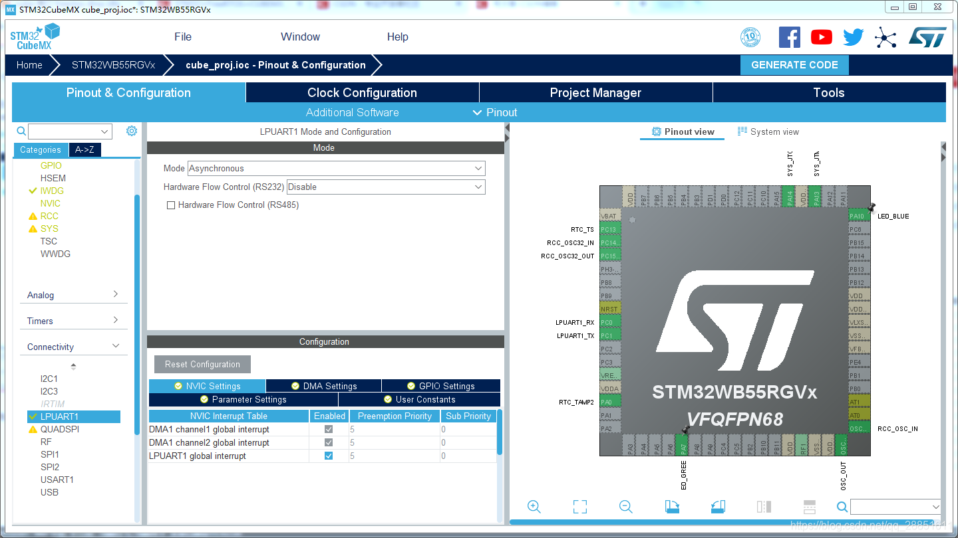This screenshot has width=958, height=538.
Task: Click the ST logo icon
Action: [x=927, y=37]
